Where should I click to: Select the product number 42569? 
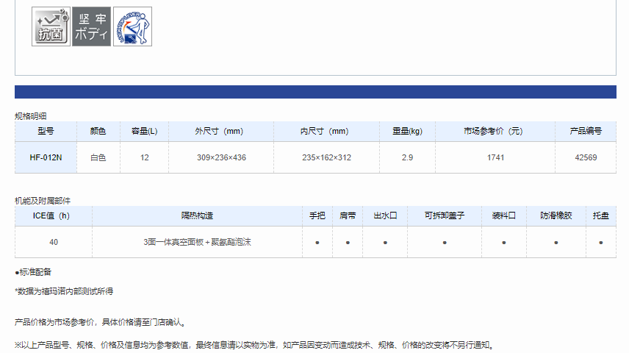(x=586, y=157)
